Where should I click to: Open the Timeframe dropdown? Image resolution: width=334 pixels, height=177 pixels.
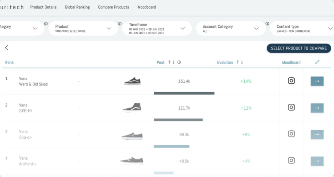point(183,28)
